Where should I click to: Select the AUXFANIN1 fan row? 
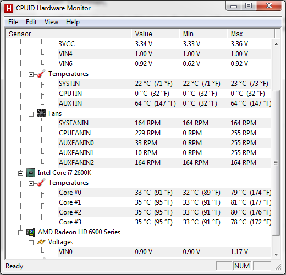[x=164, y=153]
